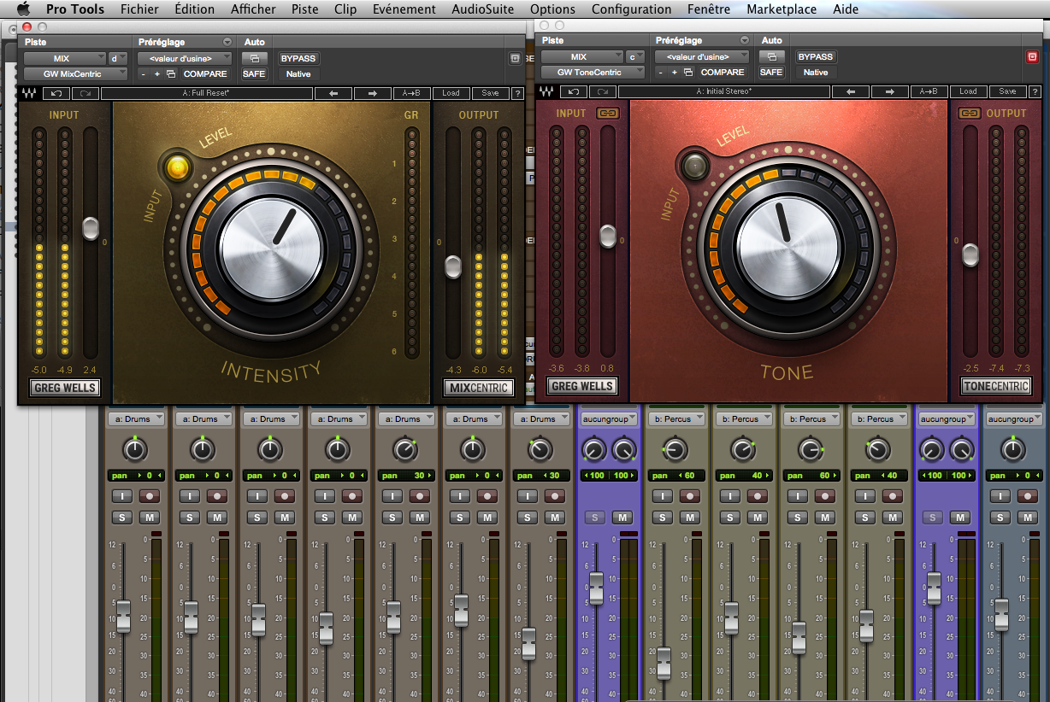Toggle the target icon of the MixCentric window
The width and height of the screenshot is (1050, 702).
[515, 59]
